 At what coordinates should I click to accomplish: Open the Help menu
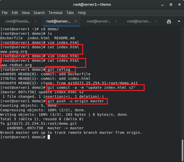pos(82,13)
